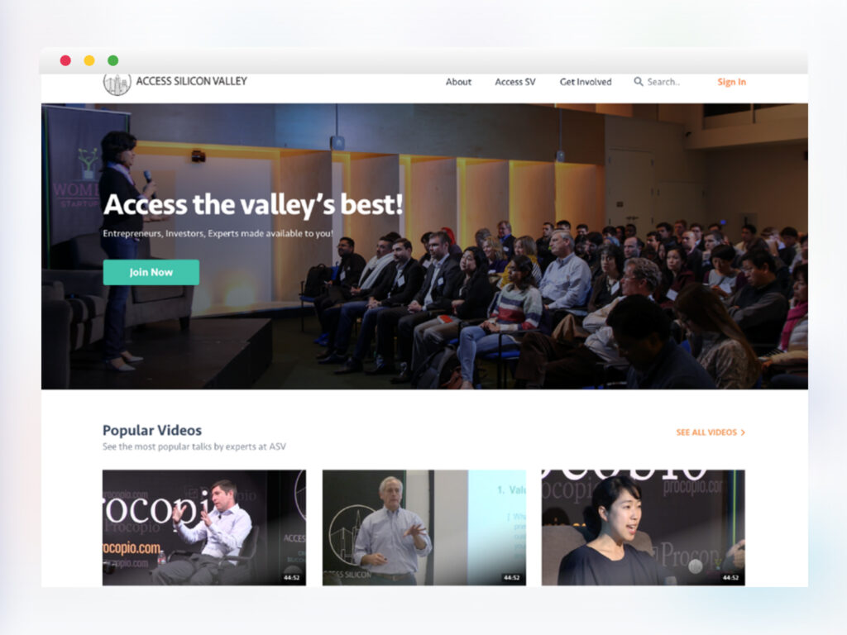Click the 44:52 duration badge on first video
Screen dimensions: 847x635
(292, 578)
